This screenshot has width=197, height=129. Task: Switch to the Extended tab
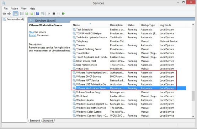pos(35,120)
